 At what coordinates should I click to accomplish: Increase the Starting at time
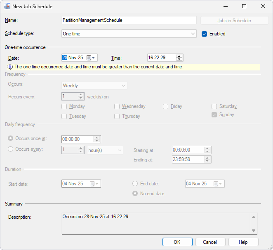[207, 148]
